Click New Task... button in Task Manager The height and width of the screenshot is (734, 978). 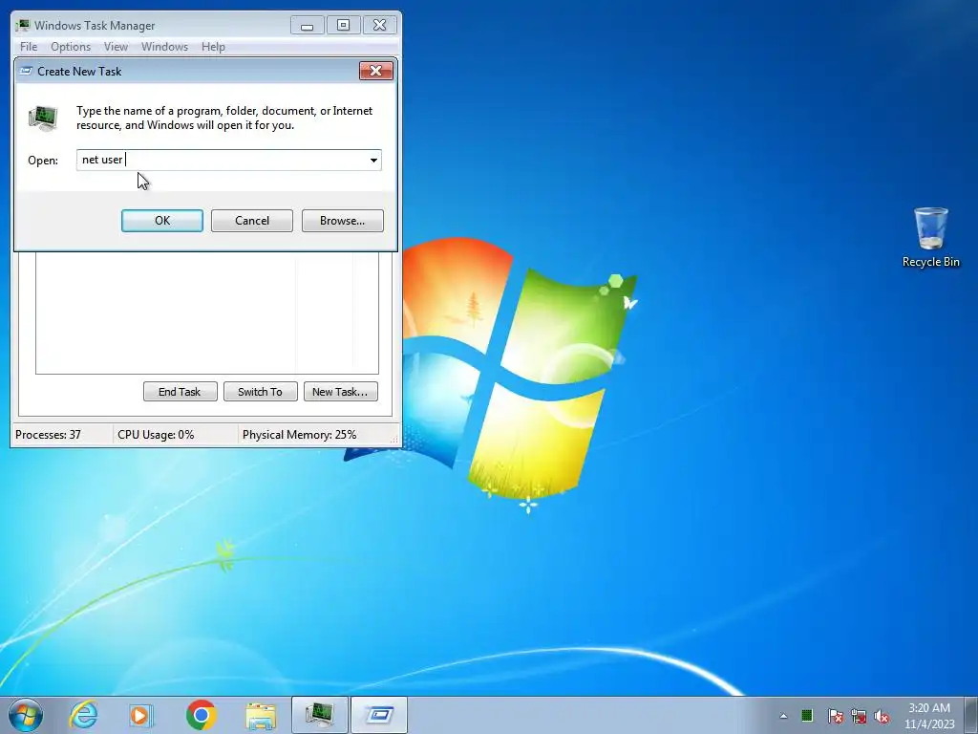pos(341,391)
